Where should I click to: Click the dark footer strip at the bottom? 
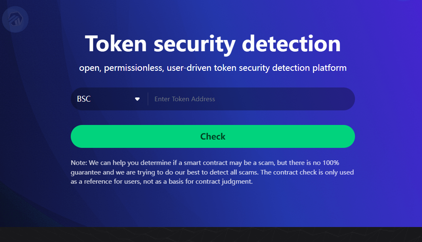pyautogui.click(x=211, y=235)
